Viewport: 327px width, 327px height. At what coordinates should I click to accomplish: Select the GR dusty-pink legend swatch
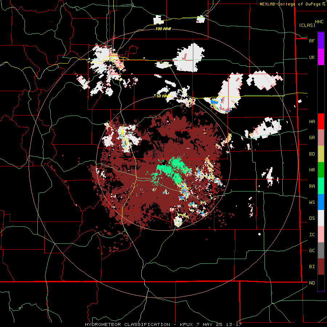tap(321, 138)
